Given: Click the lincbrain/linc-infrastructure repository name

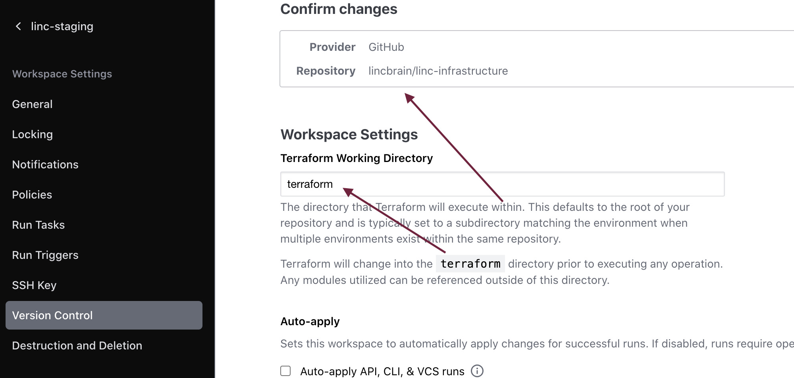Looking at the screenshot, I should (x=438, y=71).
